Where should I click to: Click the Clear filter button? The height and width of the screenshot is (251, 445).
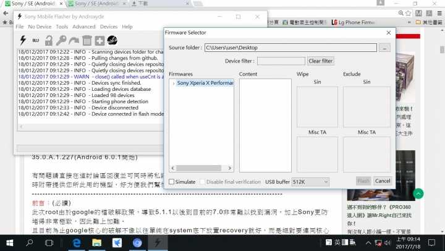[320, 61]
